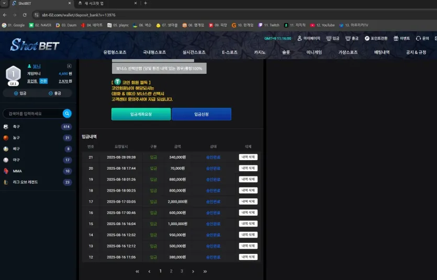Click the username link beside avatar
The width and height of the screenshot is (437, 280).
(37, 66)
